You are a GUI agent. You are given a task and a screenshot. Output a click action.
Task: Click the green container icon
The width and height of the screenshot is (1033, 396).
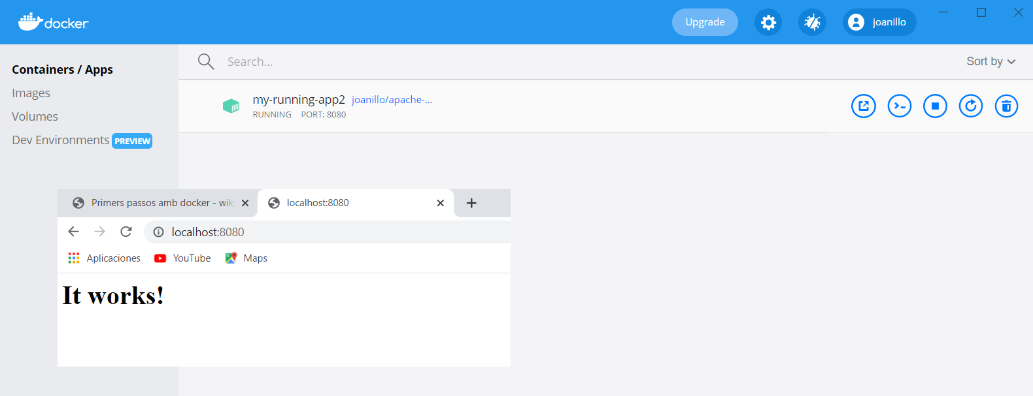(x=231, y=106)
